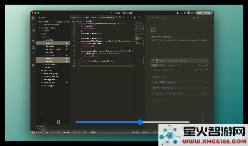
Task: Collapse the core folder
Action: point(53,37)
